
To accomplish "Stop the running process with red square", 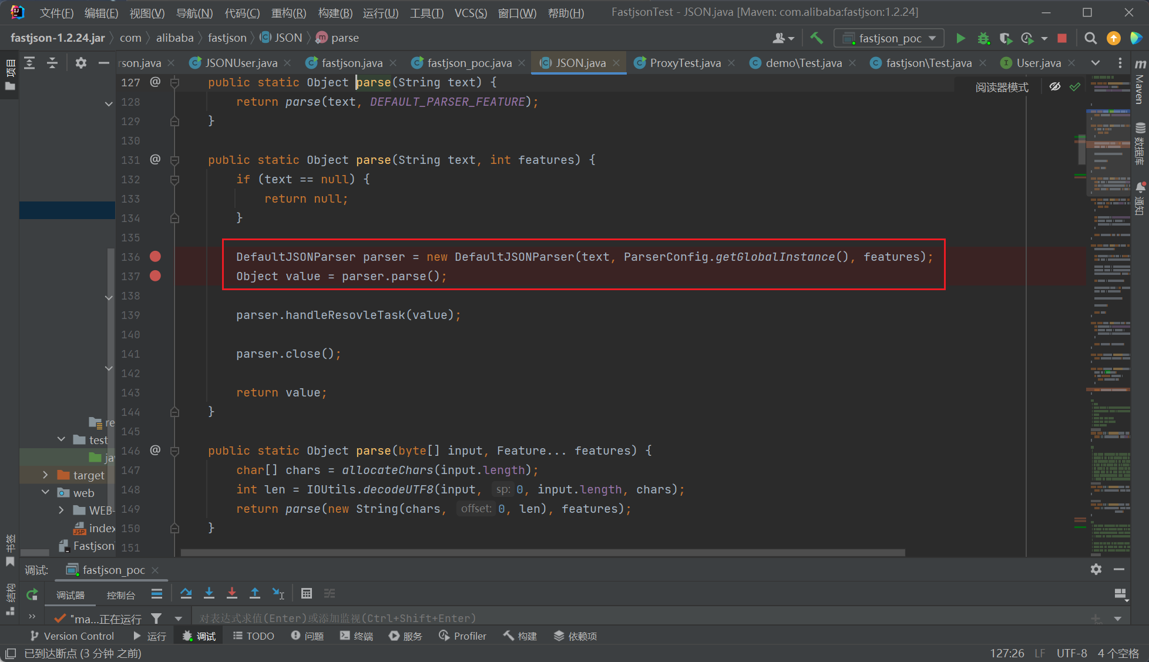I will (x=1062, y=38).
